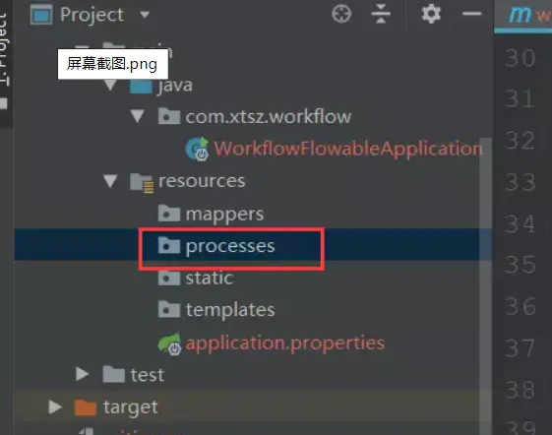This screenshot has height=435, width=552.
Task: Collapse the java source folder
Action: 110,85
